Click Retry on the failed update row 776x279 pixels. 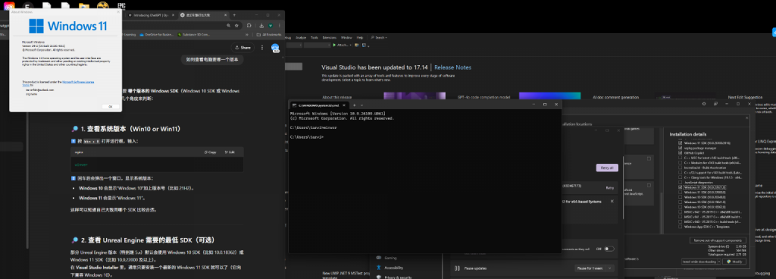(x=610, y=188)
